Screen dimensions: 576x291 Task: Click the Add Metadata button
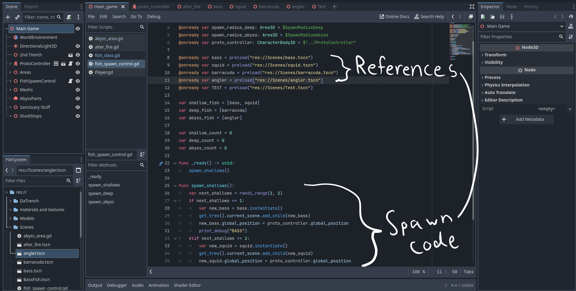[526, 119]
